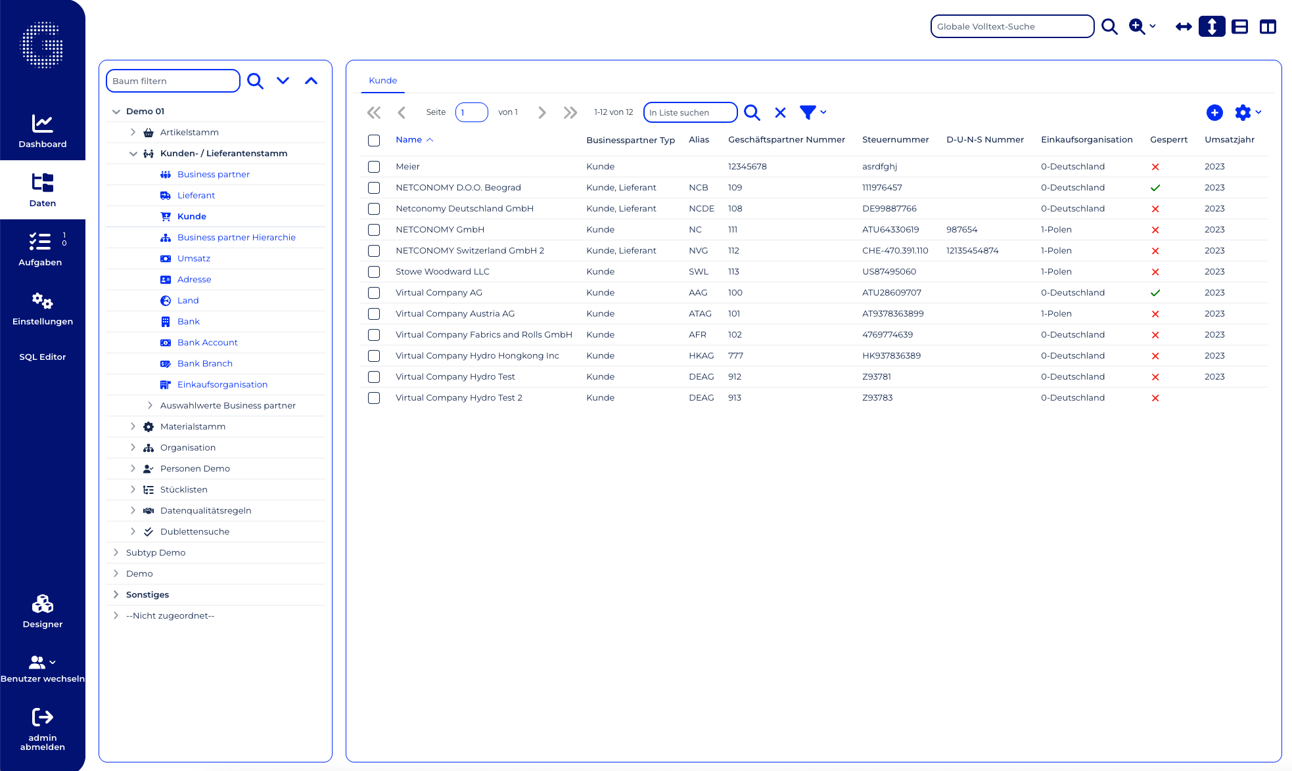Click the add new record plus icon

coord(1214,112)
